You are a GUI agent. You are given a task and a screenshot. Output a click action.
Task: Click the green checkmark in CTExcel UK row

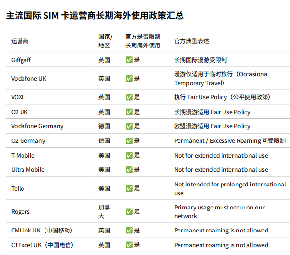[129, 245]
